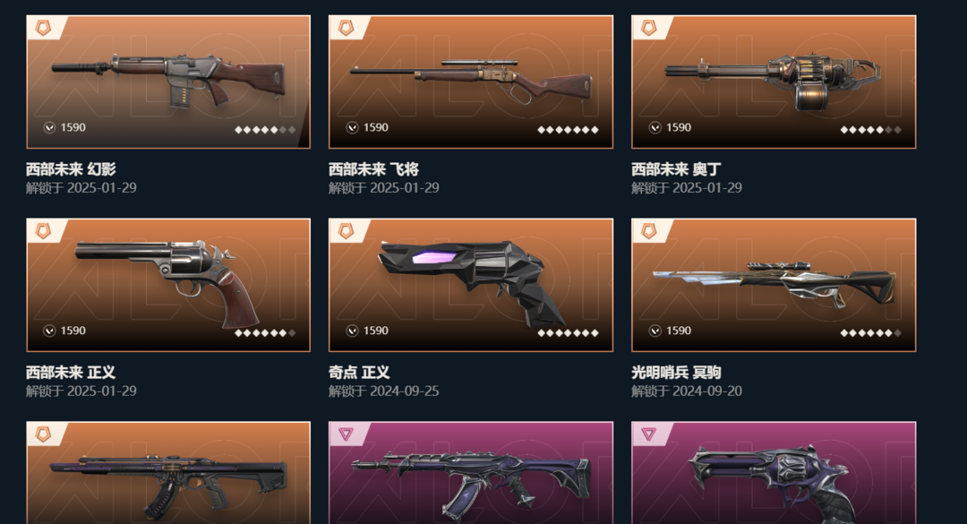Click the VP currency icon on 西部未来 正义
This screenshot has width=967, height=524.
(x=49, y=331)
